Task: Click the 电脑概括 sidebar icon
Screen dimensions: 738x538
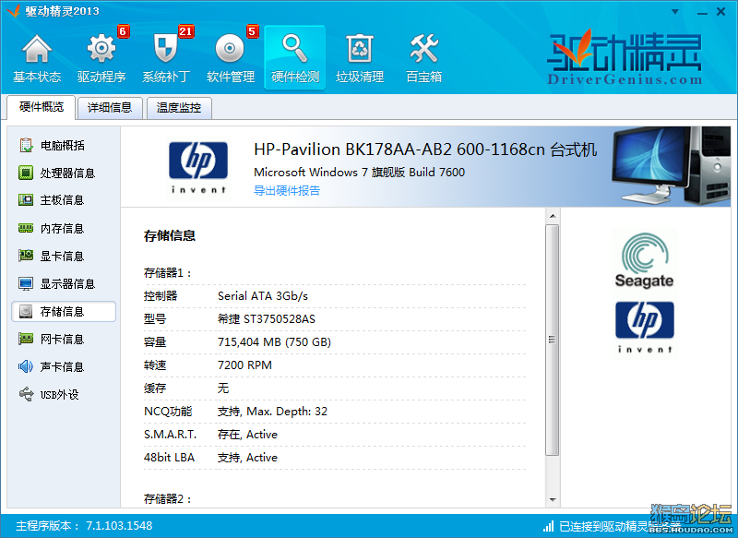Action: pos(26,145)
